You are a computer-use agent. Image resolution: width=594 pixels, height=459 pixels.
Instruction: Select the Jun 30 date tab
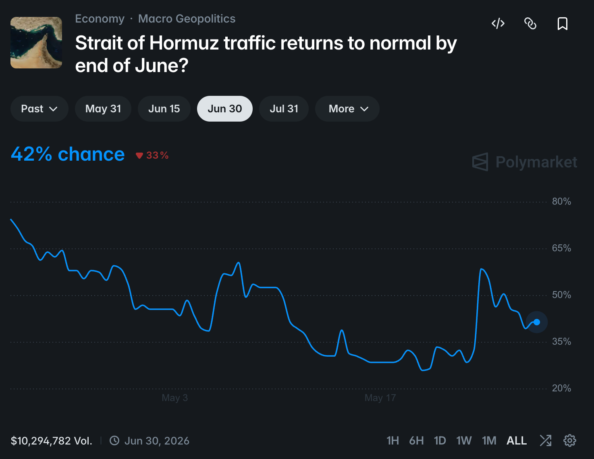pyautogui.click(x=225, y=109)
